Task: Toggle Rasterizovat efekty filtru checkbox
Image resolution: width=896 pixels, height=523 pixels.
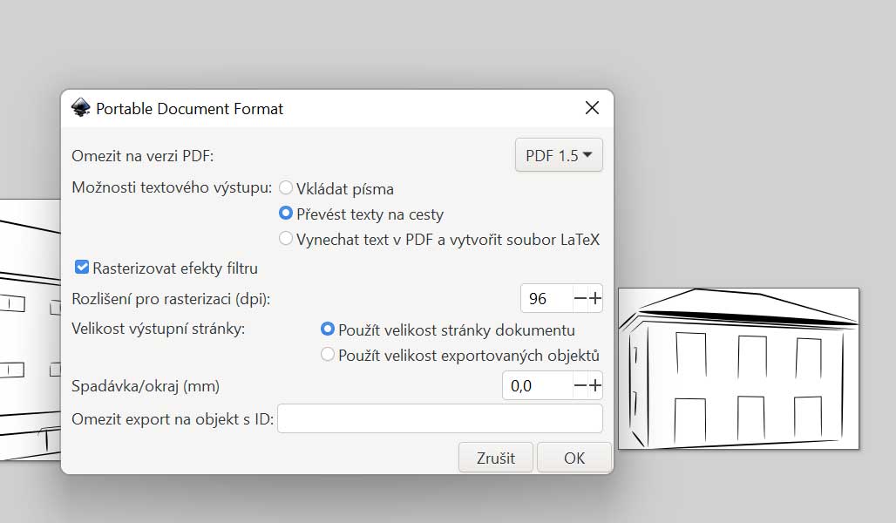Action: click(83, 268)
